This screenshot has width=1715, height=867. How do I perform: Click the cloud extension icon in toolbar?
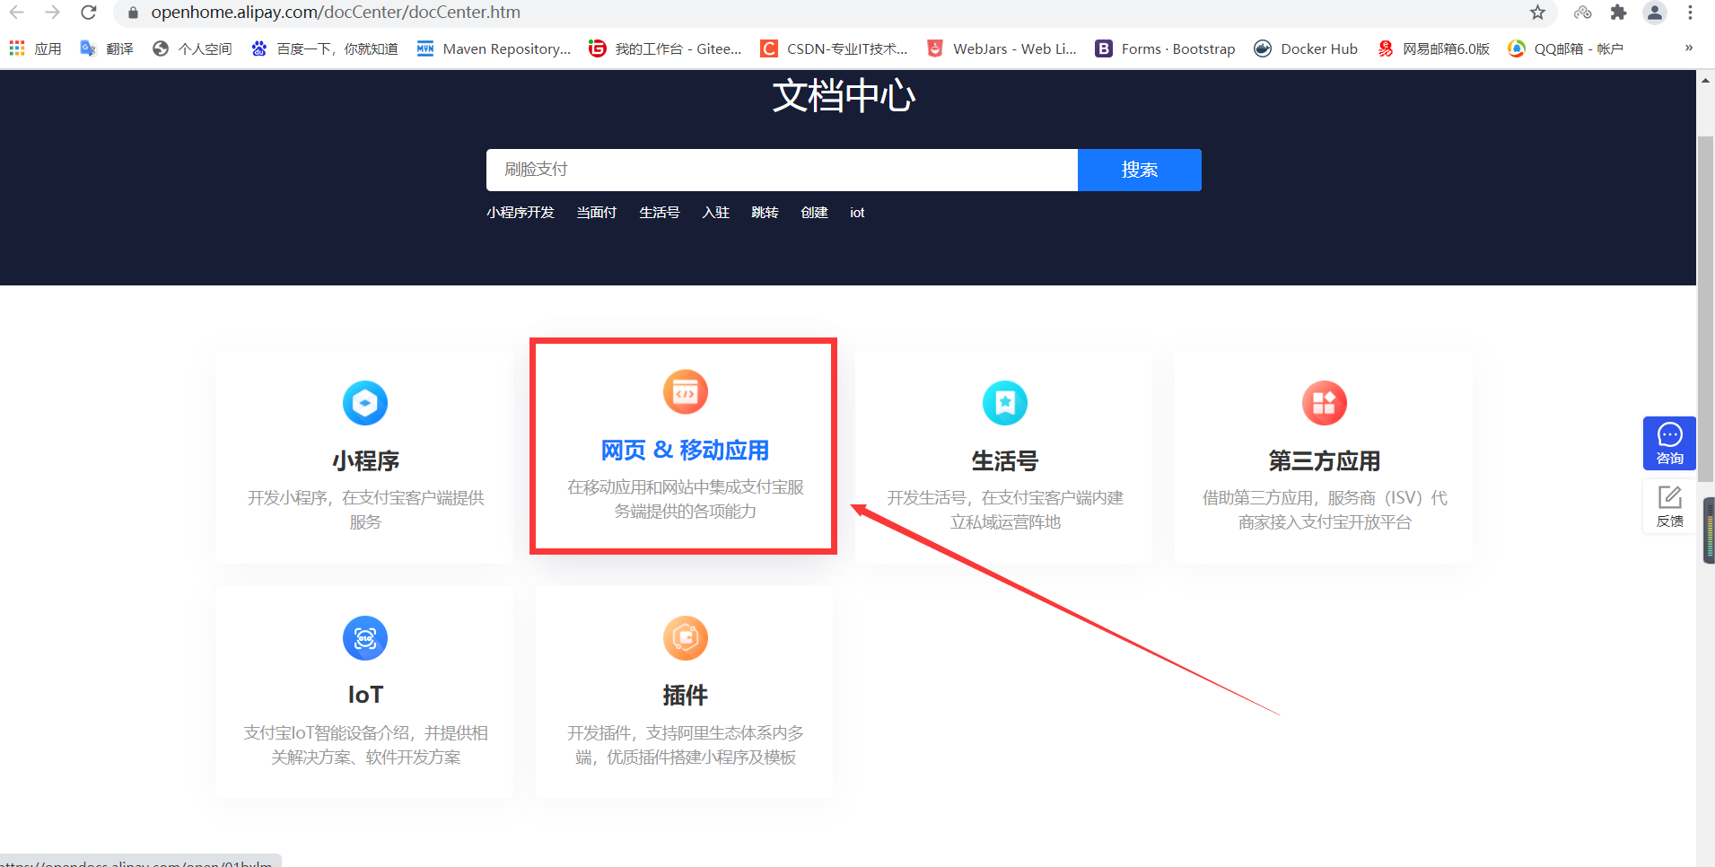[x=1583, y=13]
